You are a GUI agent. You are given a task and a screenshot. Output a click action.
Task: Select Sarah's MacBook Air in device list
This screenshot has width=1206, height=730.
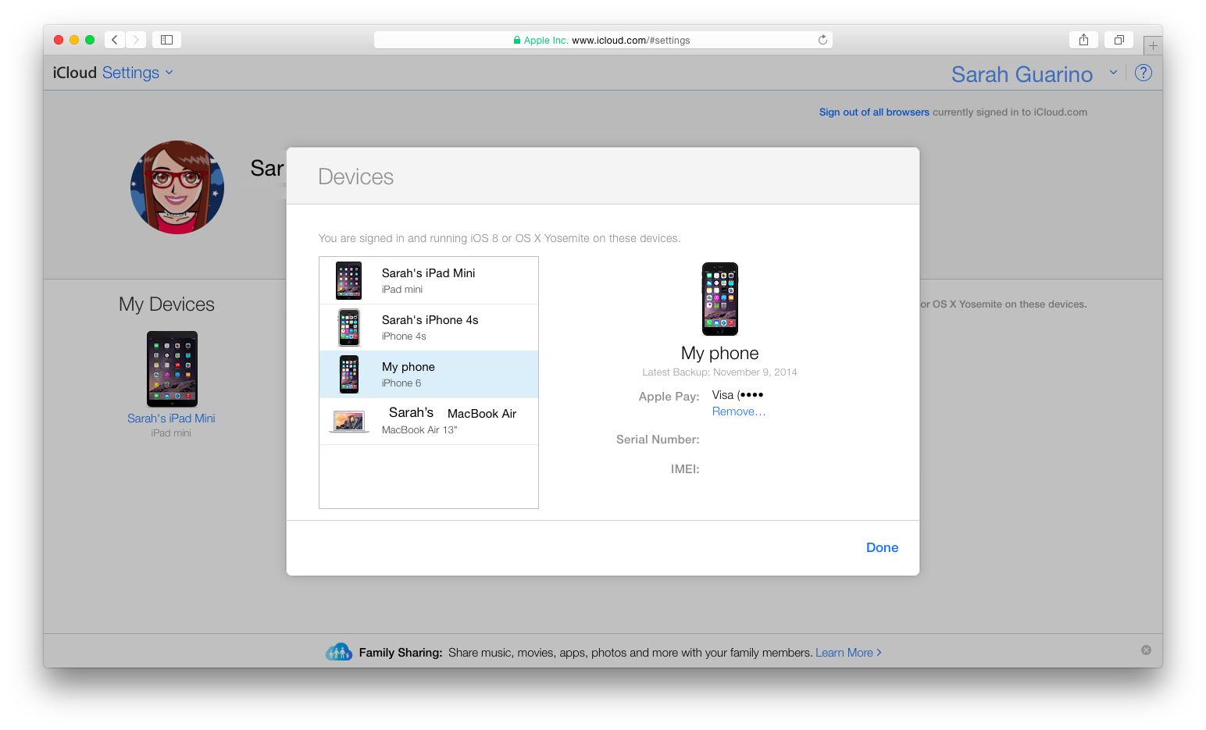click(x=428, y=421)
